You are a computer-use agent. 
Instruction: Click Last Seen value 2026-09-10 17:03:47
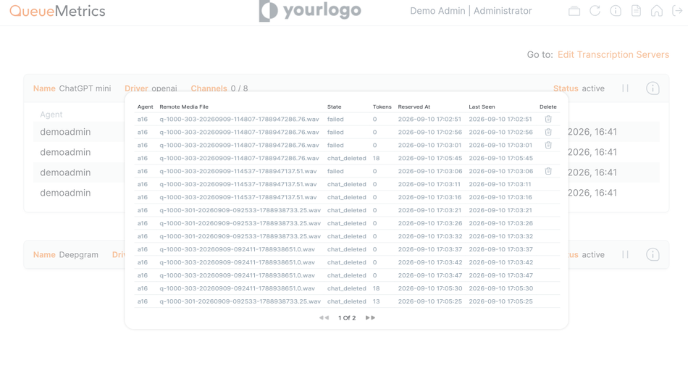pyautogui.click(x=500, y=275)
